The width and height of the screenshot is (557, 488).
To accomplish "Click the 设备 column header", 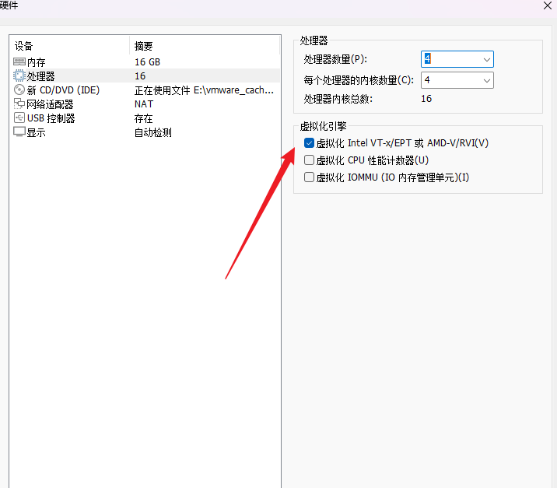I will tap(23, 46).
